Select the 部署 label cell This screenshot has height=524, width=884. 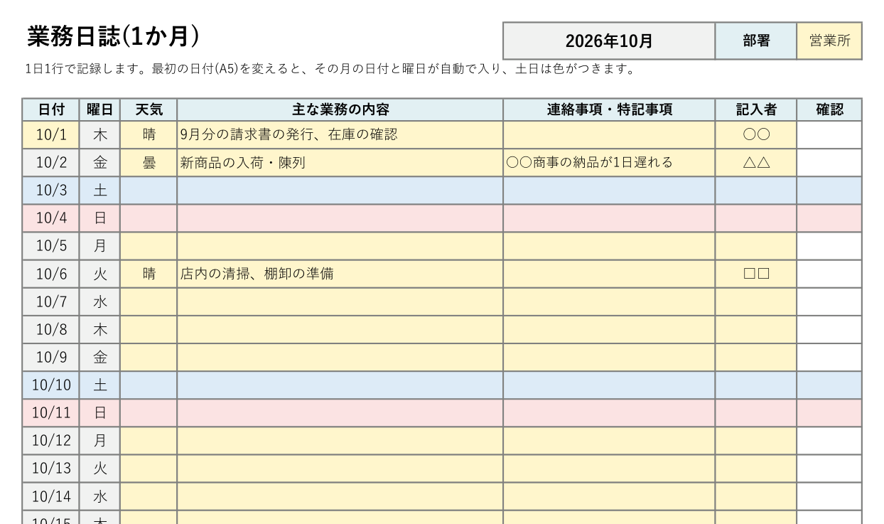[756, 41]
